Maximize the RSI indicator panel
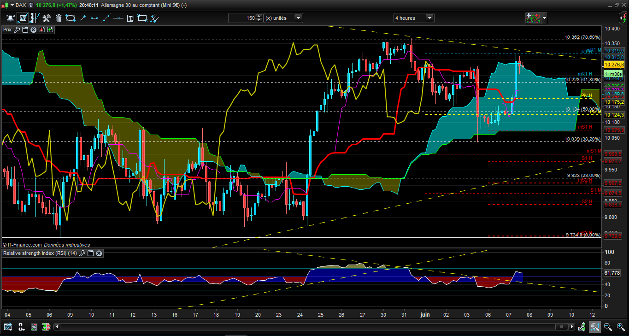The width and height of the screenshot is (629, 336). click(x=91, y=253)
